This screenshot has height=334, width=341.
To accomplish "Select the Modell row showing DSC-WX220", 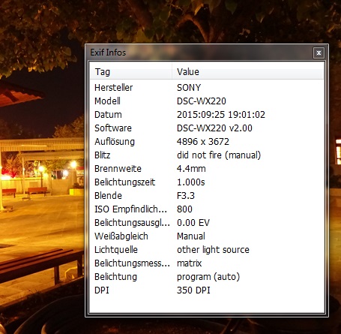I will coord(207,101).
